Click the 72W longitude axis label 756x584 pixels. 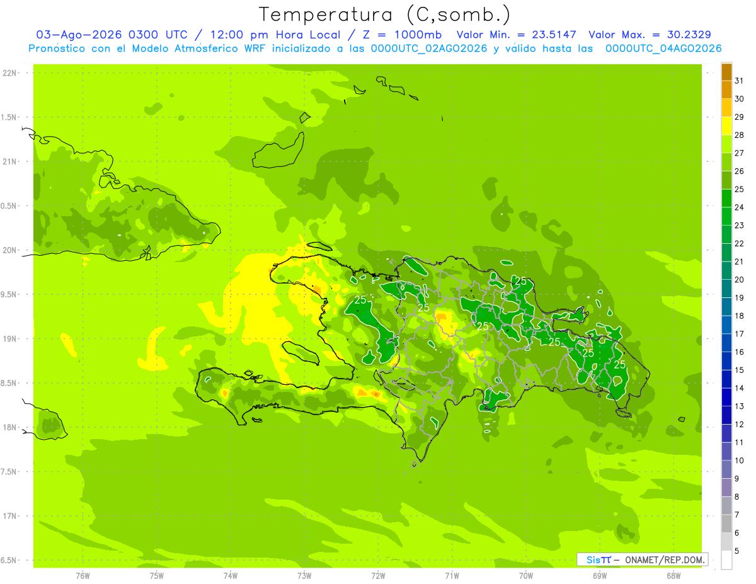click(x=378, y=575)
